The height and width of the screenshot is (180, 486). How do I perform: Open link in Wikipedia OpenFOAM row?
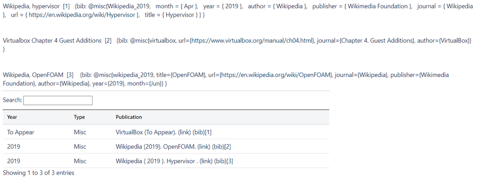click(x=204, y=146)
